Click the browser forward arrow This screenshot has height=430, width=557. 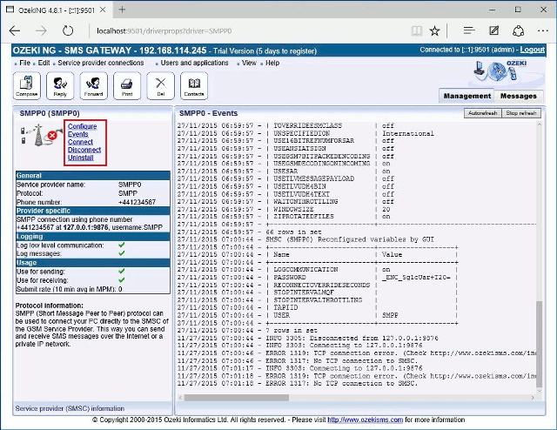pos(41,31)
